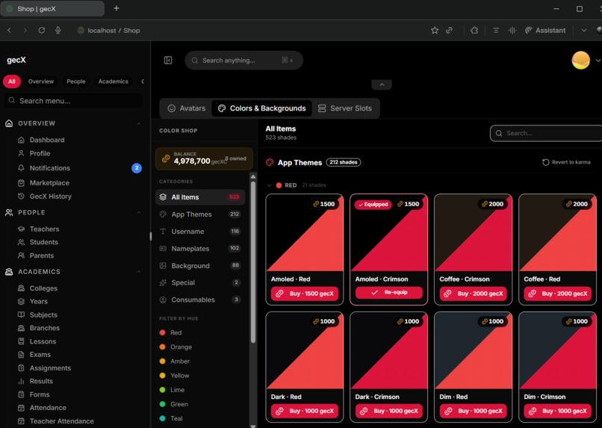602x428 pixels.
Task: Click Revert to karma
Action: point(566,162)
